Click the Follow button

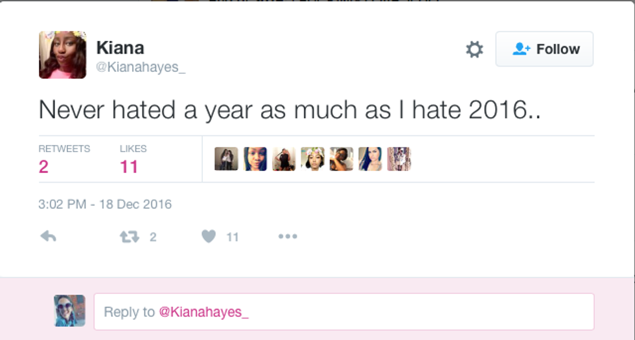click(x=544, y=49)
